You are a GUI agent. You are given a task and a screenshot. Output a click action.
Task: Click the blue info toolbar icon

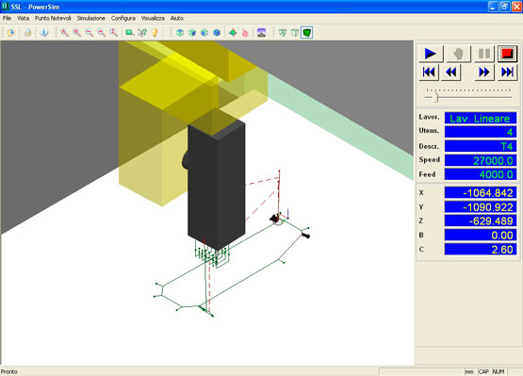(43, 32)
